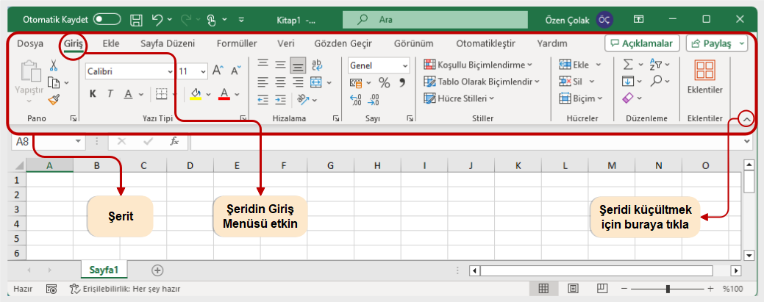Click the accounting number format icon

tap(356, 83)
